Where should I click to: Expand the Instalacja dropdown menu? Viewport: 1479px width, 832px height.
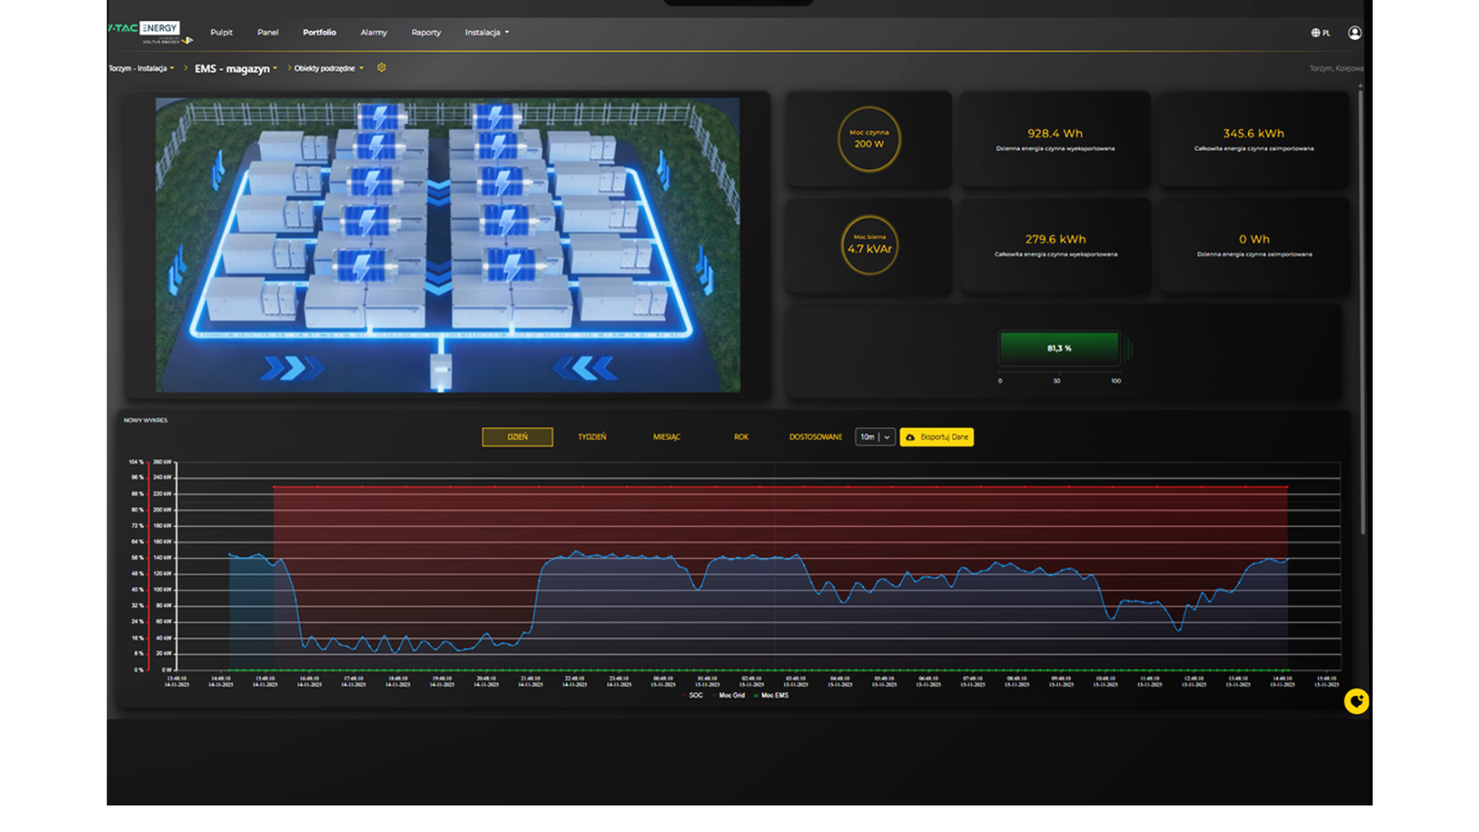[487, 33]
